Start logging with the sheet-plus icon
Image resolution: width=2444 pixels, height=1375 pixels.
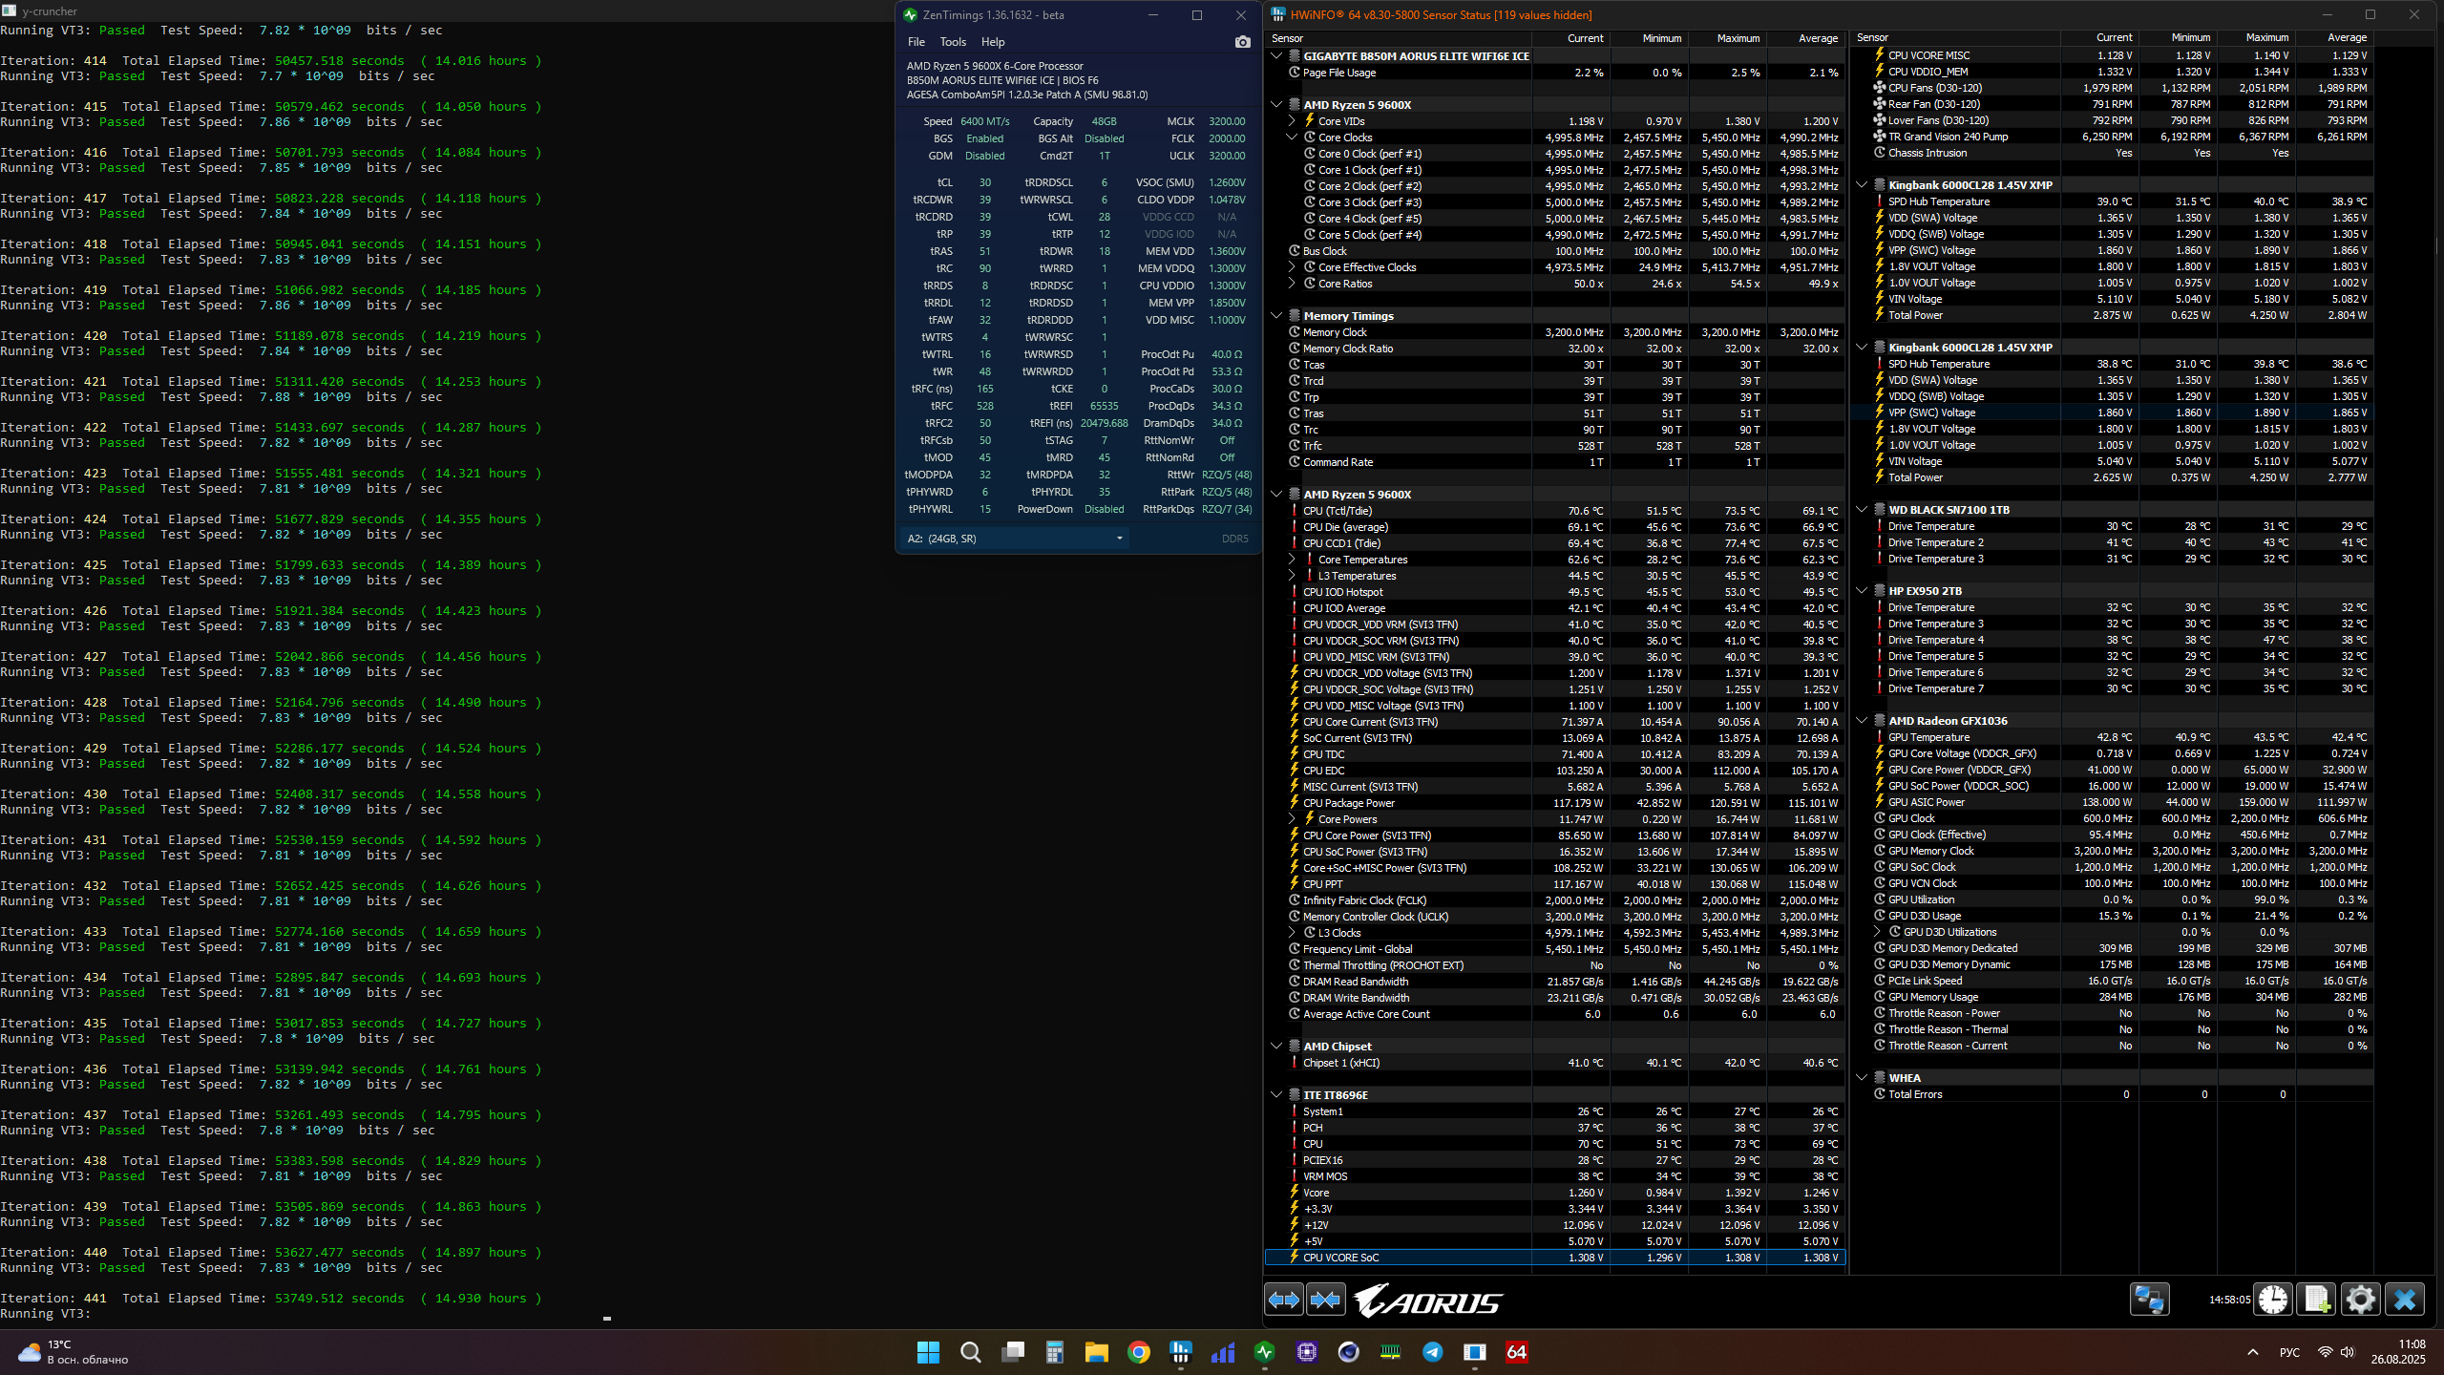click(x=2316, y=1300)
